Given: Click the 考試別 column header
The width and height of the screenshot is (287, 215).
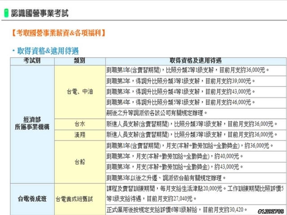Looking at the screenshot, I should point(32,61).
